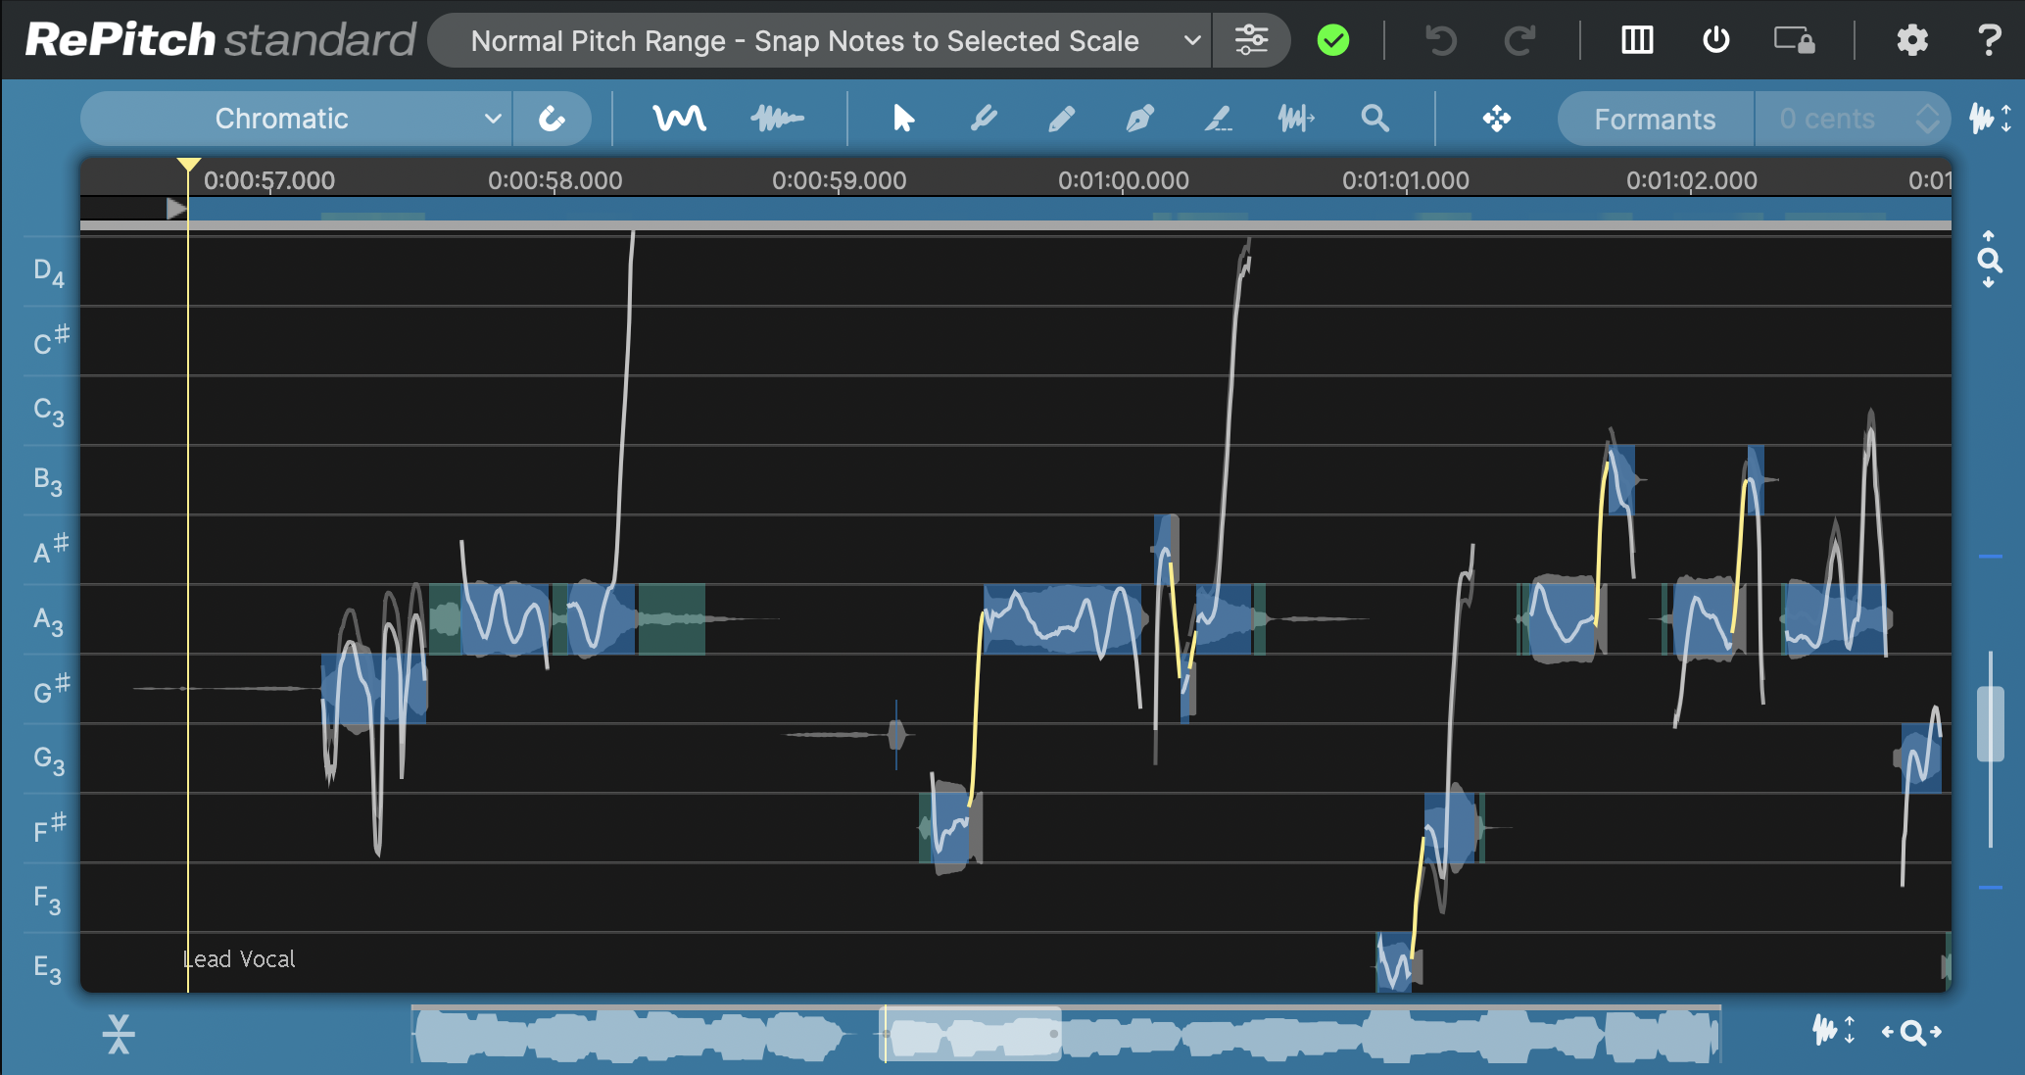The height and width of the screenshot is (1075, 2025).
Task: Click the vertical scrollbar handle at right
Action: (x=1990, y=723)
